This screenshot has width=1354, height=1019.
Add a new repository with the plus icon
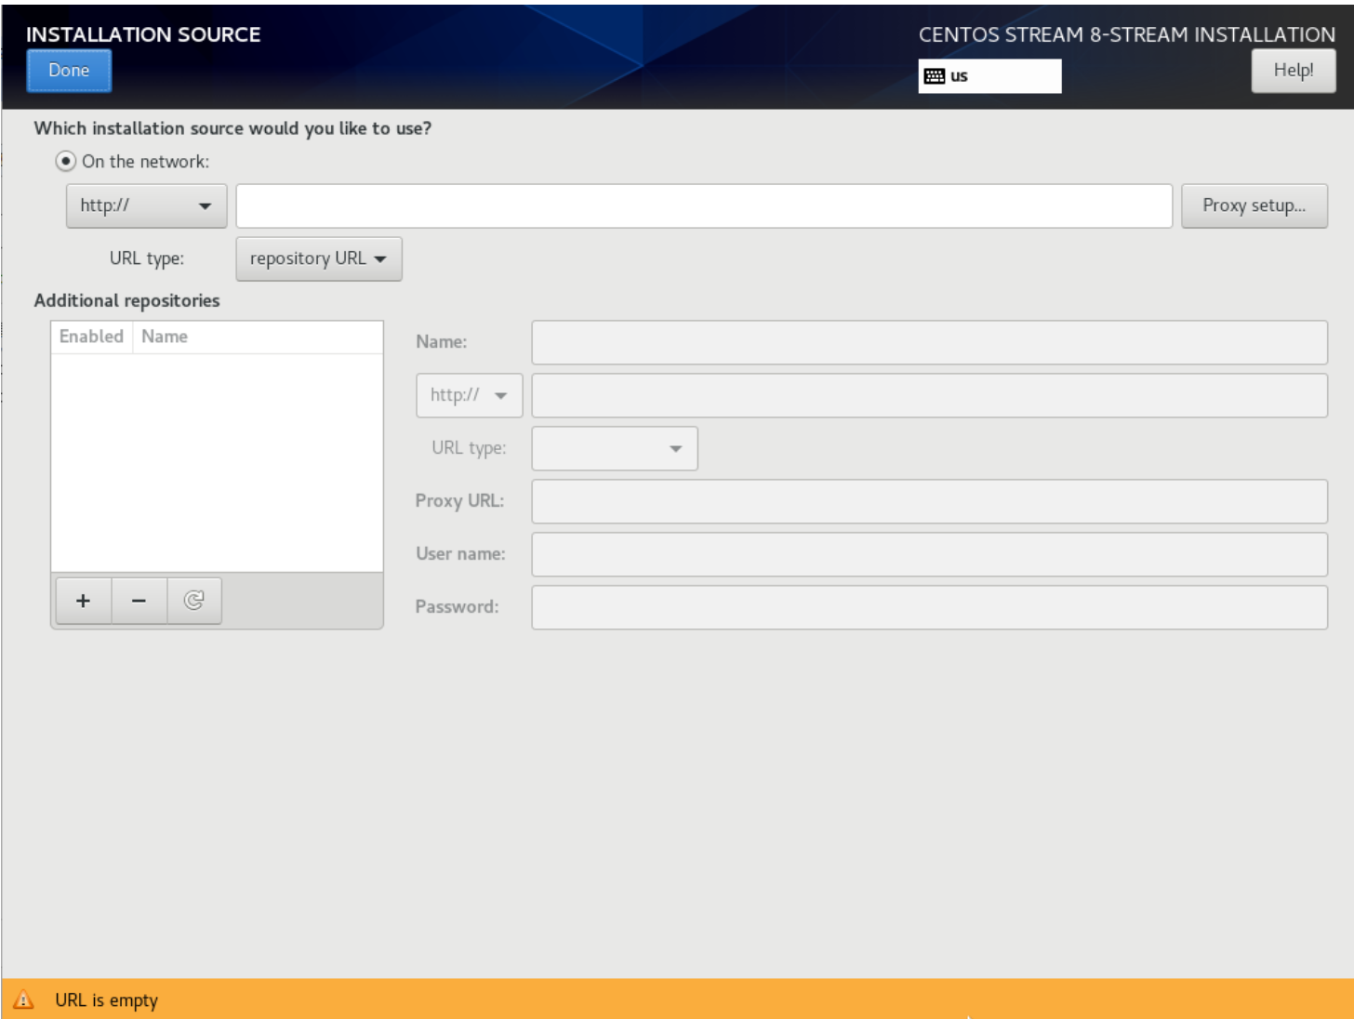click(x=83, y=601)
